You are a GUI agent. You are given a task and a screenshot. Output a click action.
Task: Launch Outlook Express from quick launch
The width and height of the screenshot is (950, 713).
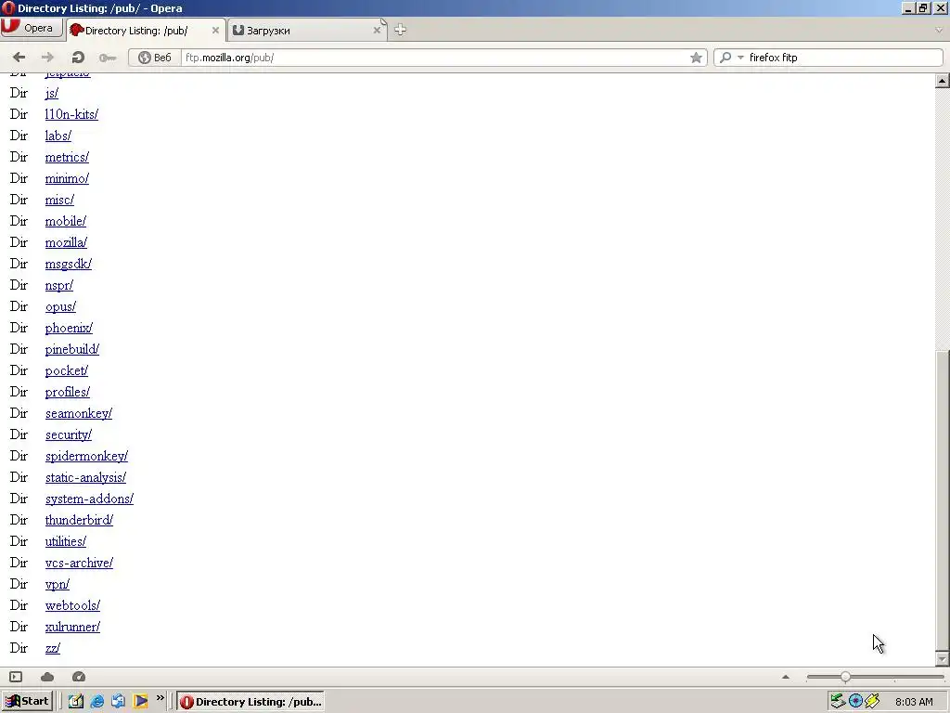coord(118,702)
